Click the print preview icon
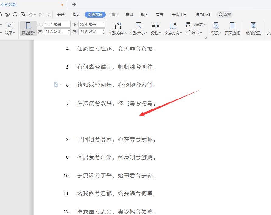 pyautogui.click(x=23, y=14)
